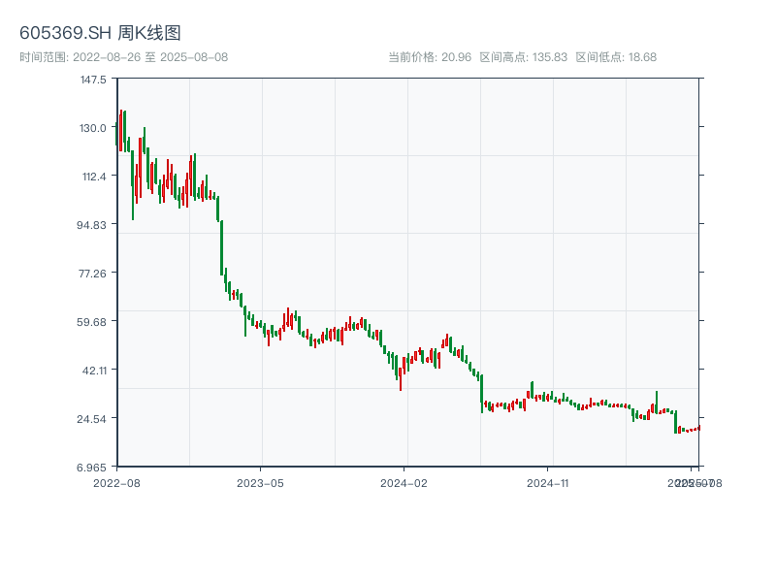Click the 147.5 y-axis tick label

[x=93, y=80]
